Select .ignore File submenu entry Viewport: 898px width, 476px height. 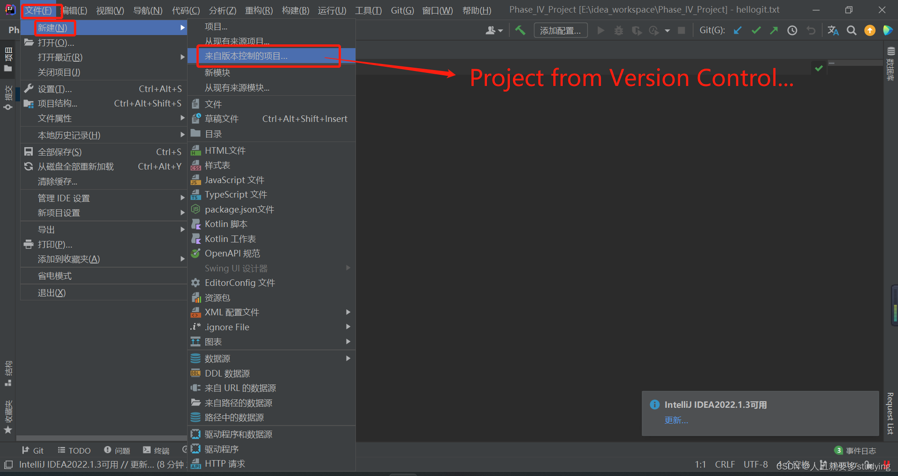[271, 327]
